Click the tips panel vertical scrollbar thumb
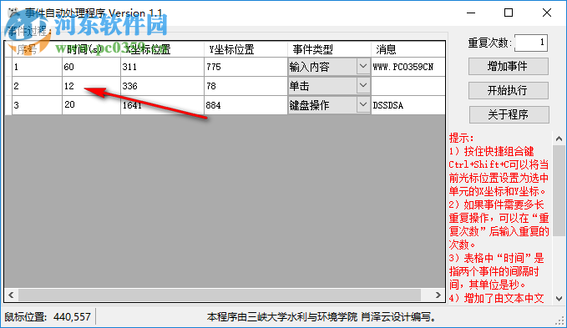 [559, 191]
